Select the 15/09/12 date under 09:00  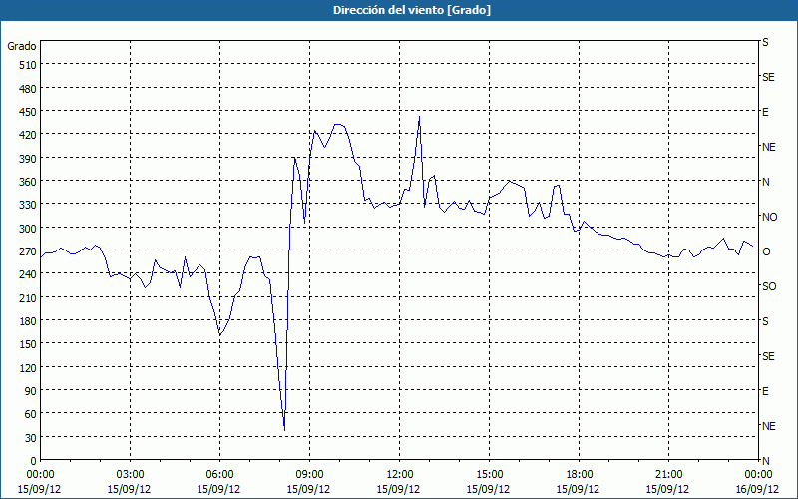point(309,489)
